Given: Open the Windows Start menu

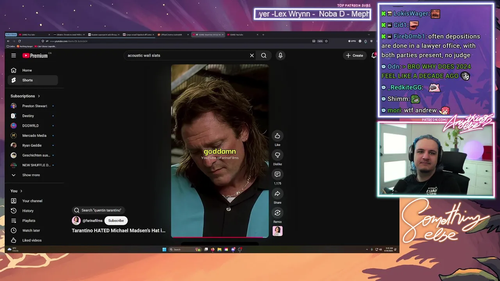Looking at the screenshot, I should pyautogui.click(x=164, y=249).
